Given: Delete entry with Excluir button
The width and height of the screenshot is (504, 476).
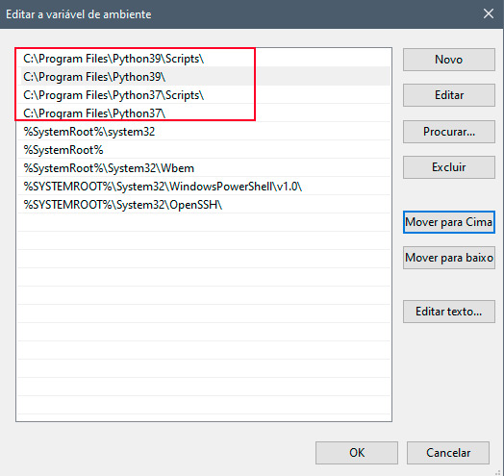Looking at the screenshot, I should (x=449, y=167).
